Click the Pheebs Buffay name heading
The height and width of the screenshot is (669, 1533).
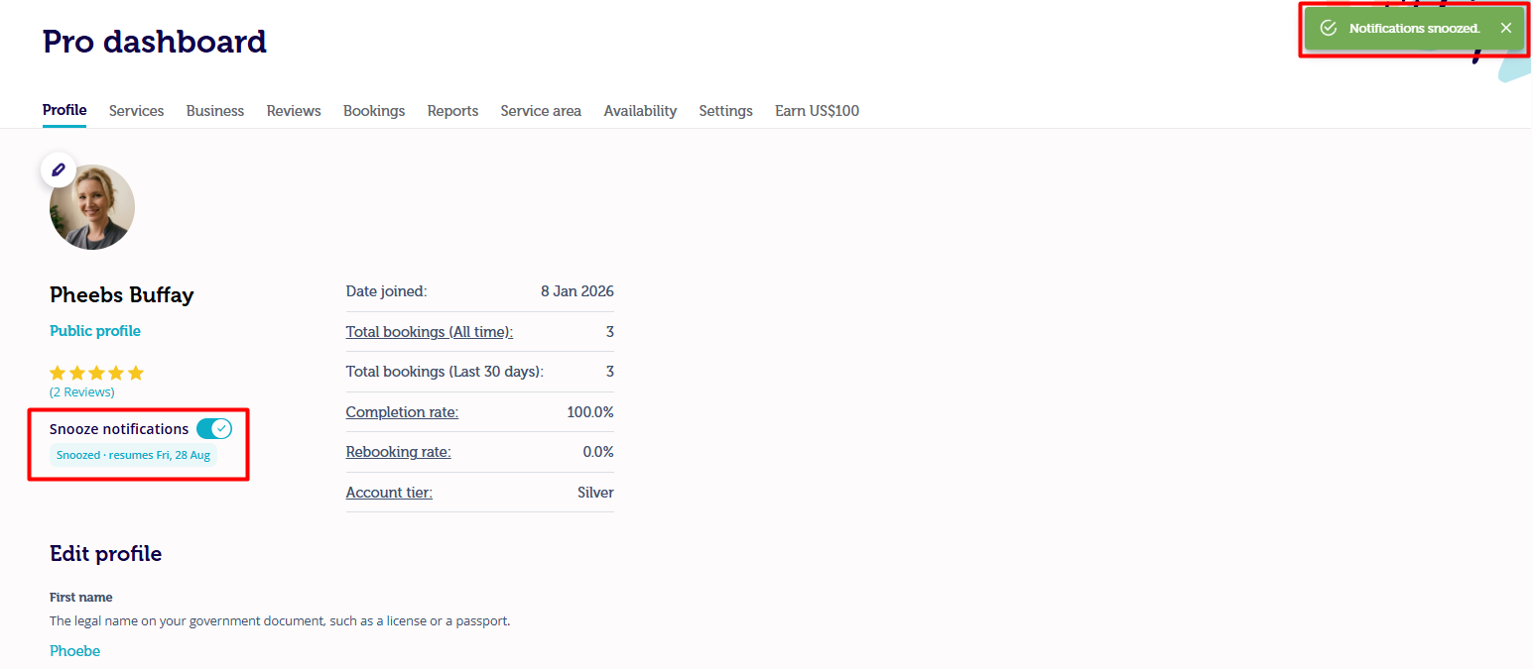pos(122,295)
